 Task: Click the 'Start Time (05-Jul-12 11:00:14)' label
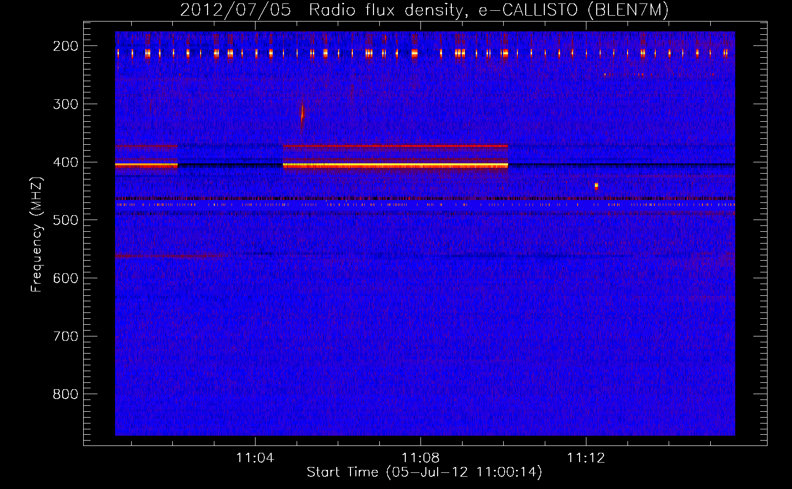424,472
